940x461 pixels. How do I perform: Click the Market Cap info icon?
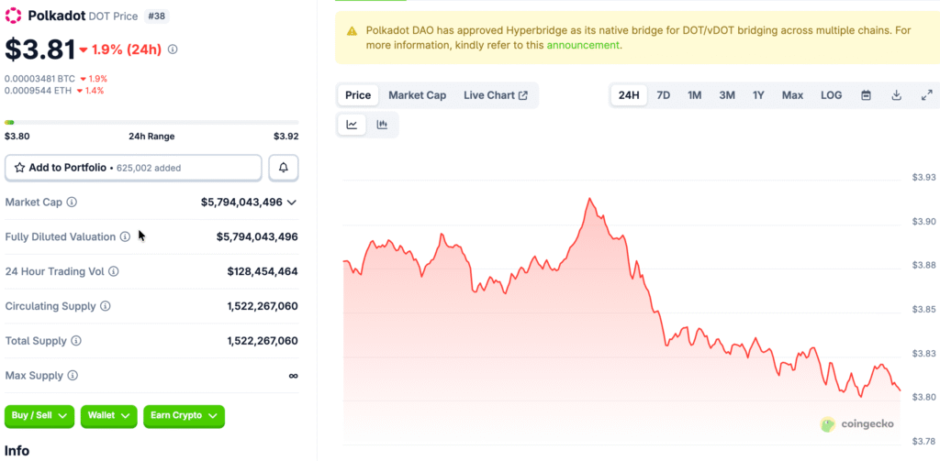point(72,202)
